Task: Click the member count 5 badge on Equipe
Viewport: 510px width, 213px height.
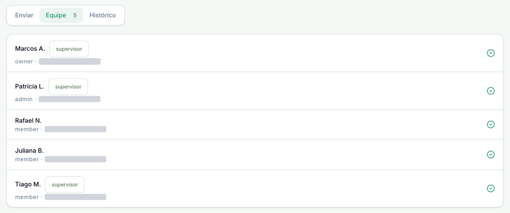Action: pyautogui.click(x=75, y=15)
